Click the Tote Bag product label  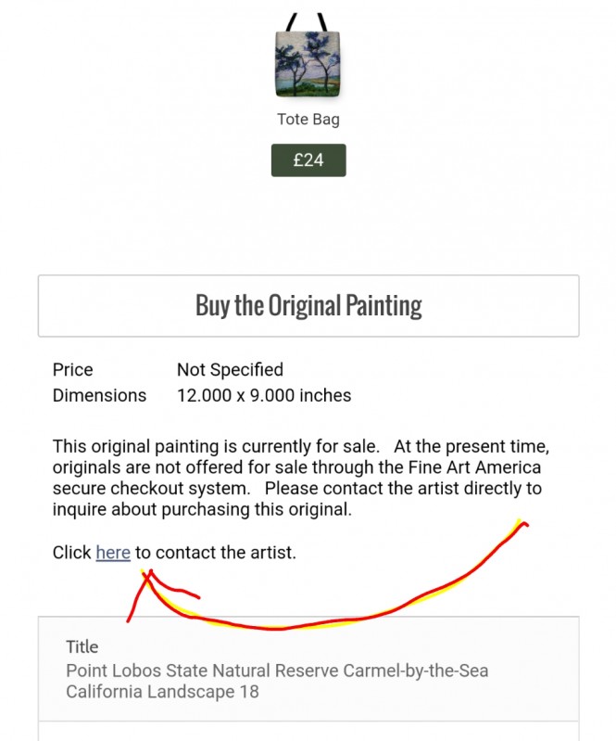tap(308, 120)
